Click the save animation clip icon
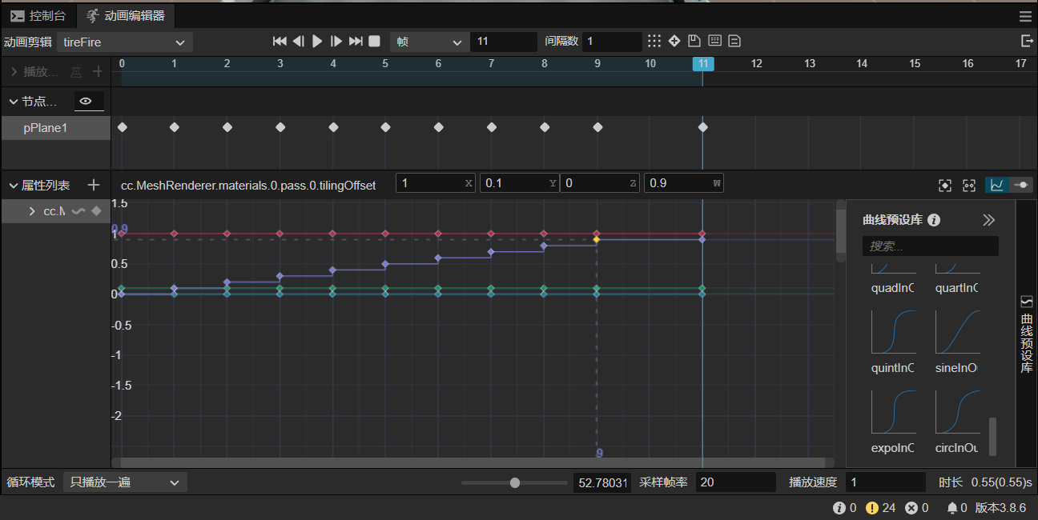This screenshot has height=520, width=1038. coord(694,42)
